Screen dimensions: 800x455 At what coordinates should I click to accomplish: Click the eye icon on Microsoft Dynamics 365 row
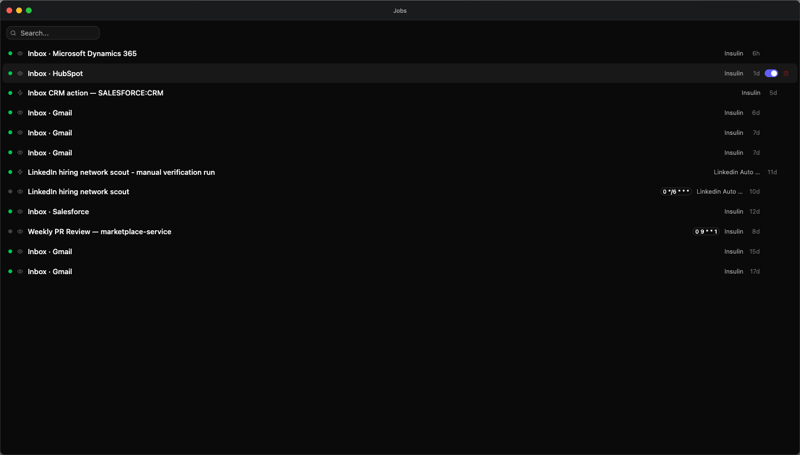tap(20, 53)
